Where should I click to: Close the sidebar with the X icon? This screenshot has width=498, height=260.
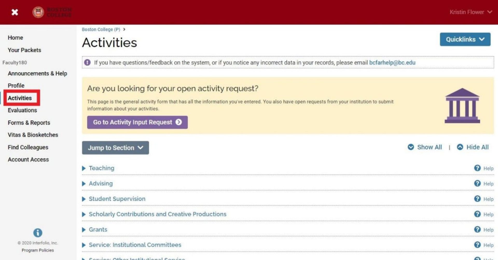(x=15, y=12)
